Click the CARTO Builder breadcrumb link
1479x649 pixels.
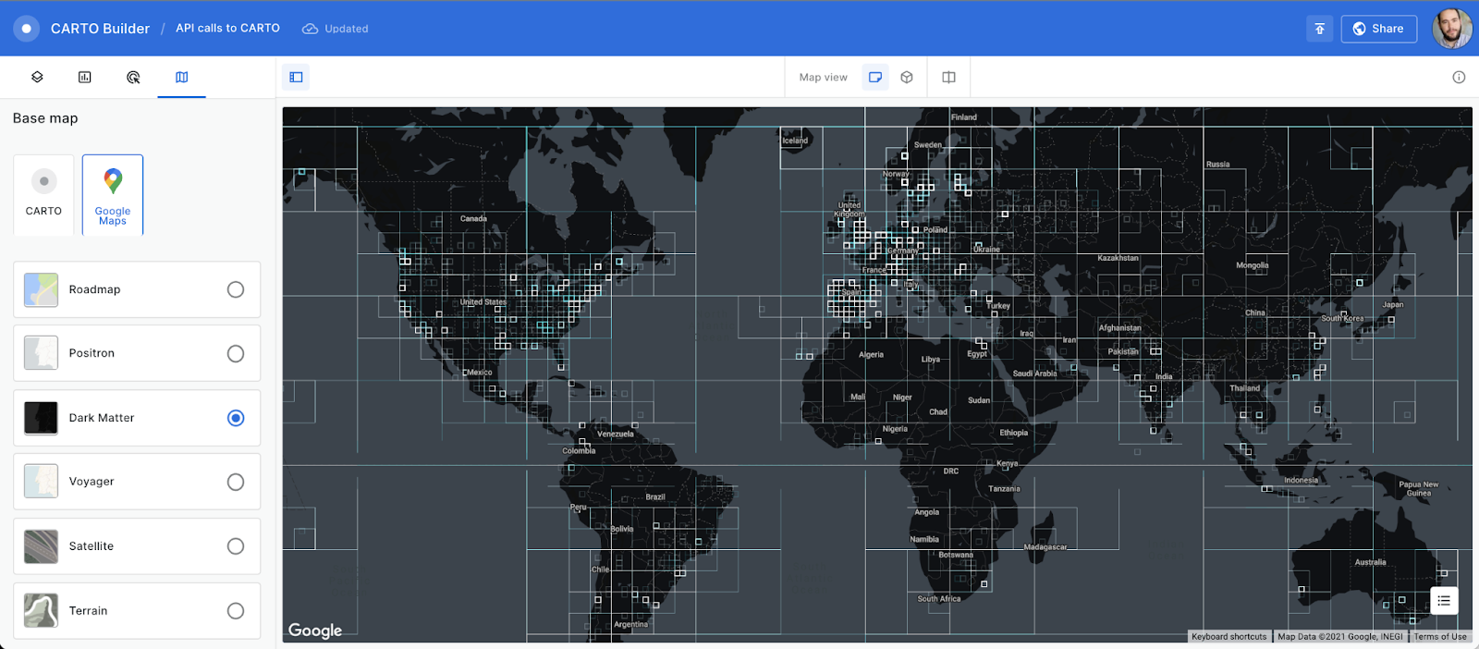(100, 29)
